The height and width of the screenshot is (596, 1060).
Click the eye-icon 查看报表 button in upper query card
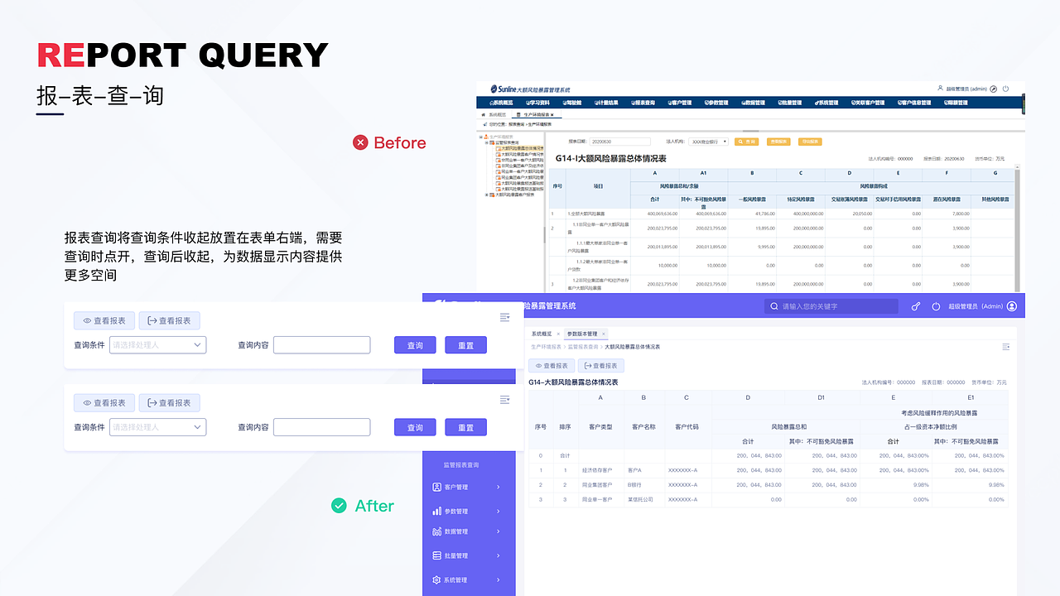coord(104,320)
